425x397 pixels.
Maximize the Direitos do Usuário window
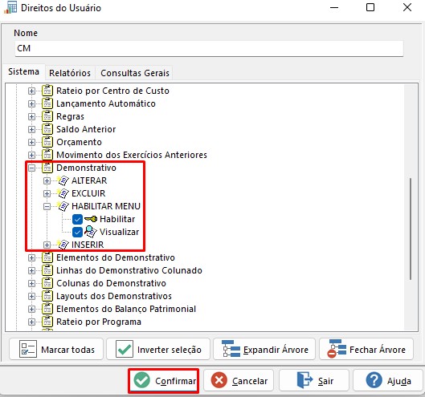pyautogui.click(x=370, y=7)
